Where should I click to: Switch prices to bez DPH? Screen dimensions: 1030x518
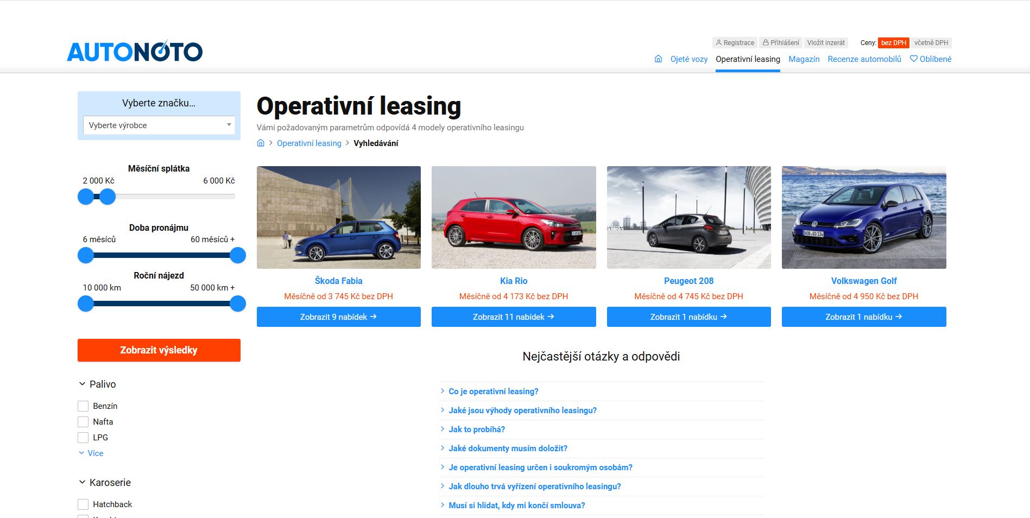(x=894, y=43)
